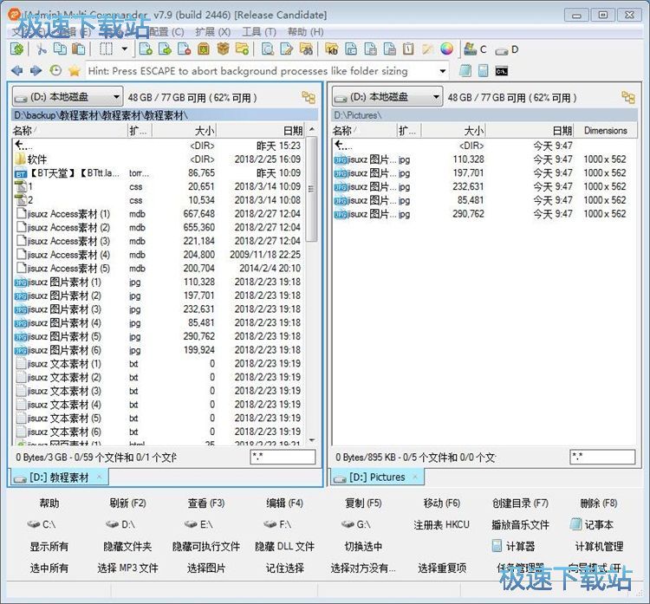Open right panel drive selector dropdown
Viewport: 650px width, 604px height.
(x=387, y=97)
